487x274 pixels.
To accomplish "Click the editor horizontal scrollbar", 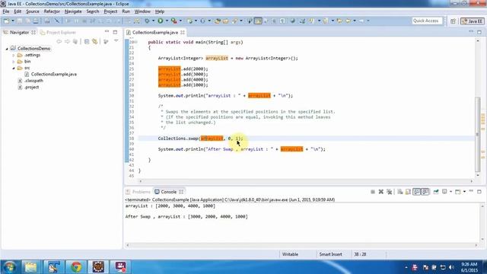I will click(x=306, y=181).
